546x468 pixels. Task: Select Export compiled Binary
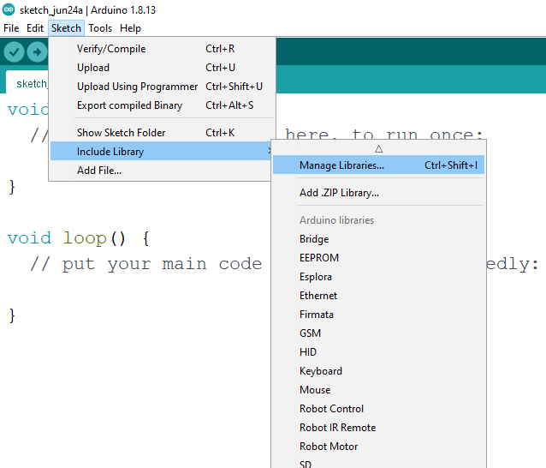point(129,105)
